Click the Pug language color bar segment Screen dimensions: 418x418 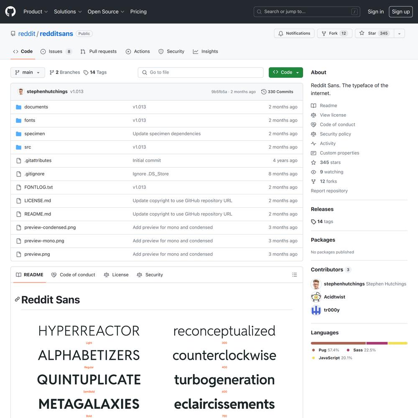[338, 343]
